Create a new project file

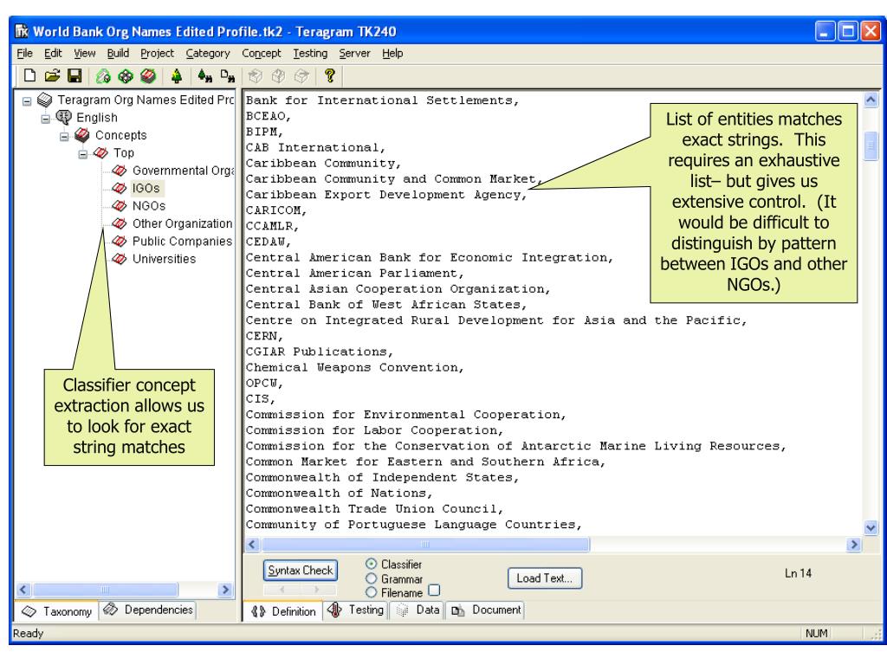click(x=29, y=75)
